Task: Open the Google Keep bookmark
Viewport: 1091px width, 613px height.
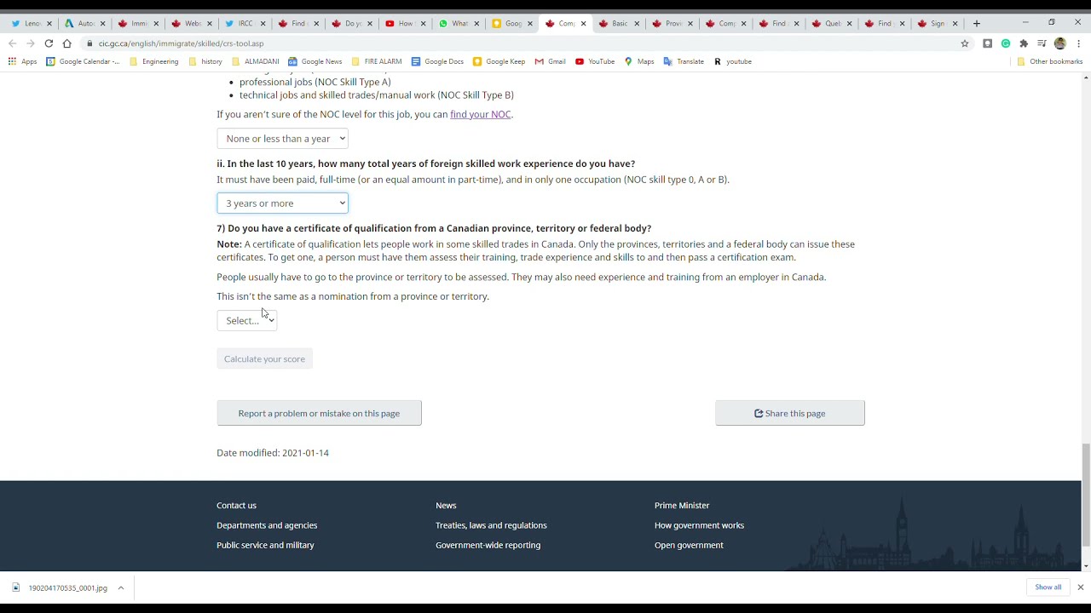Action: coord(499,61)
